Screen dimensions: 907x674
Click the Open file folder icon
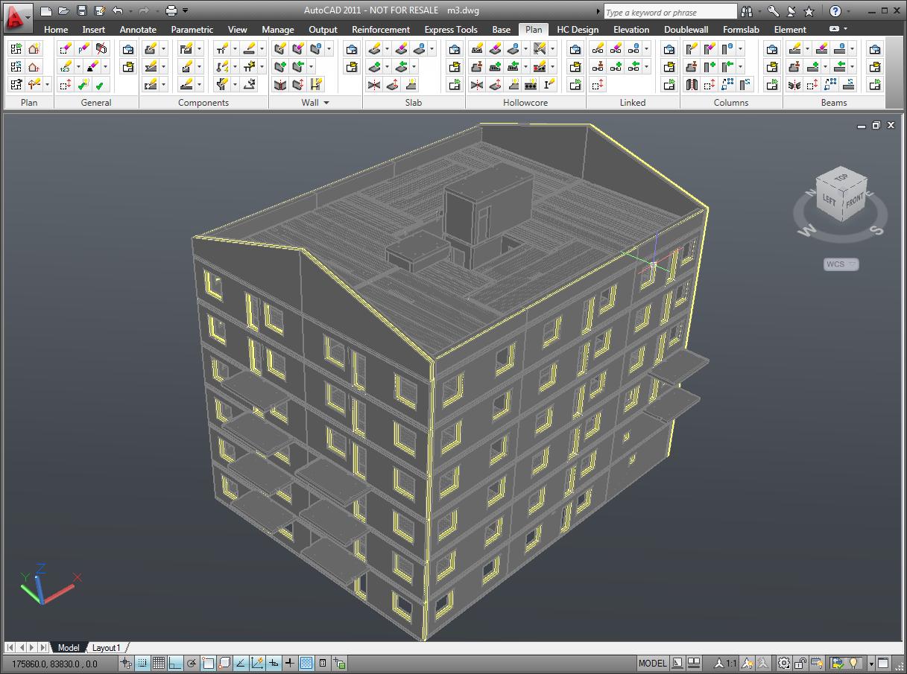pos(64,10)
